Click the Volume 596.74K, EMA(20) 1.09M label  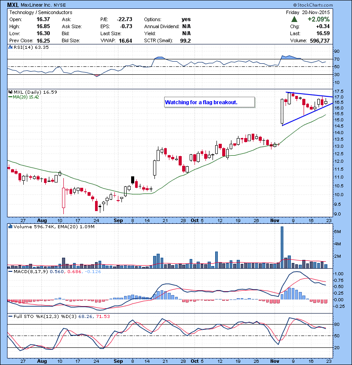pyautogui.click(x=54, y=227)
